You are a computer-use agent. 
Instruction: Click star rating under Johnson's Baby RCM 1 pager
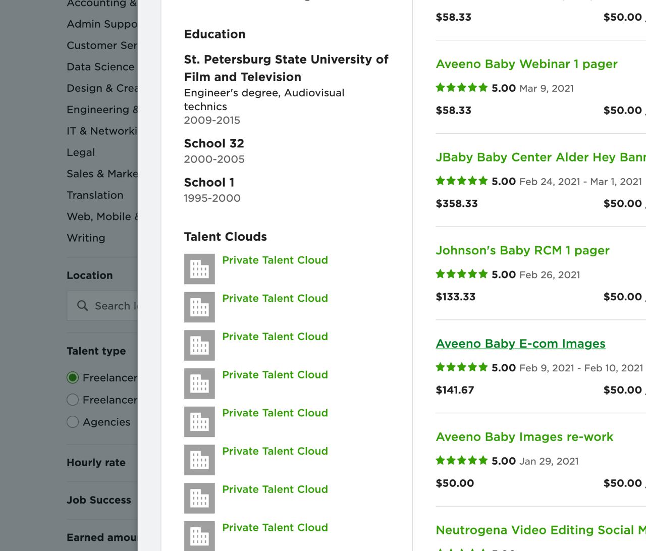pos(462,274)
